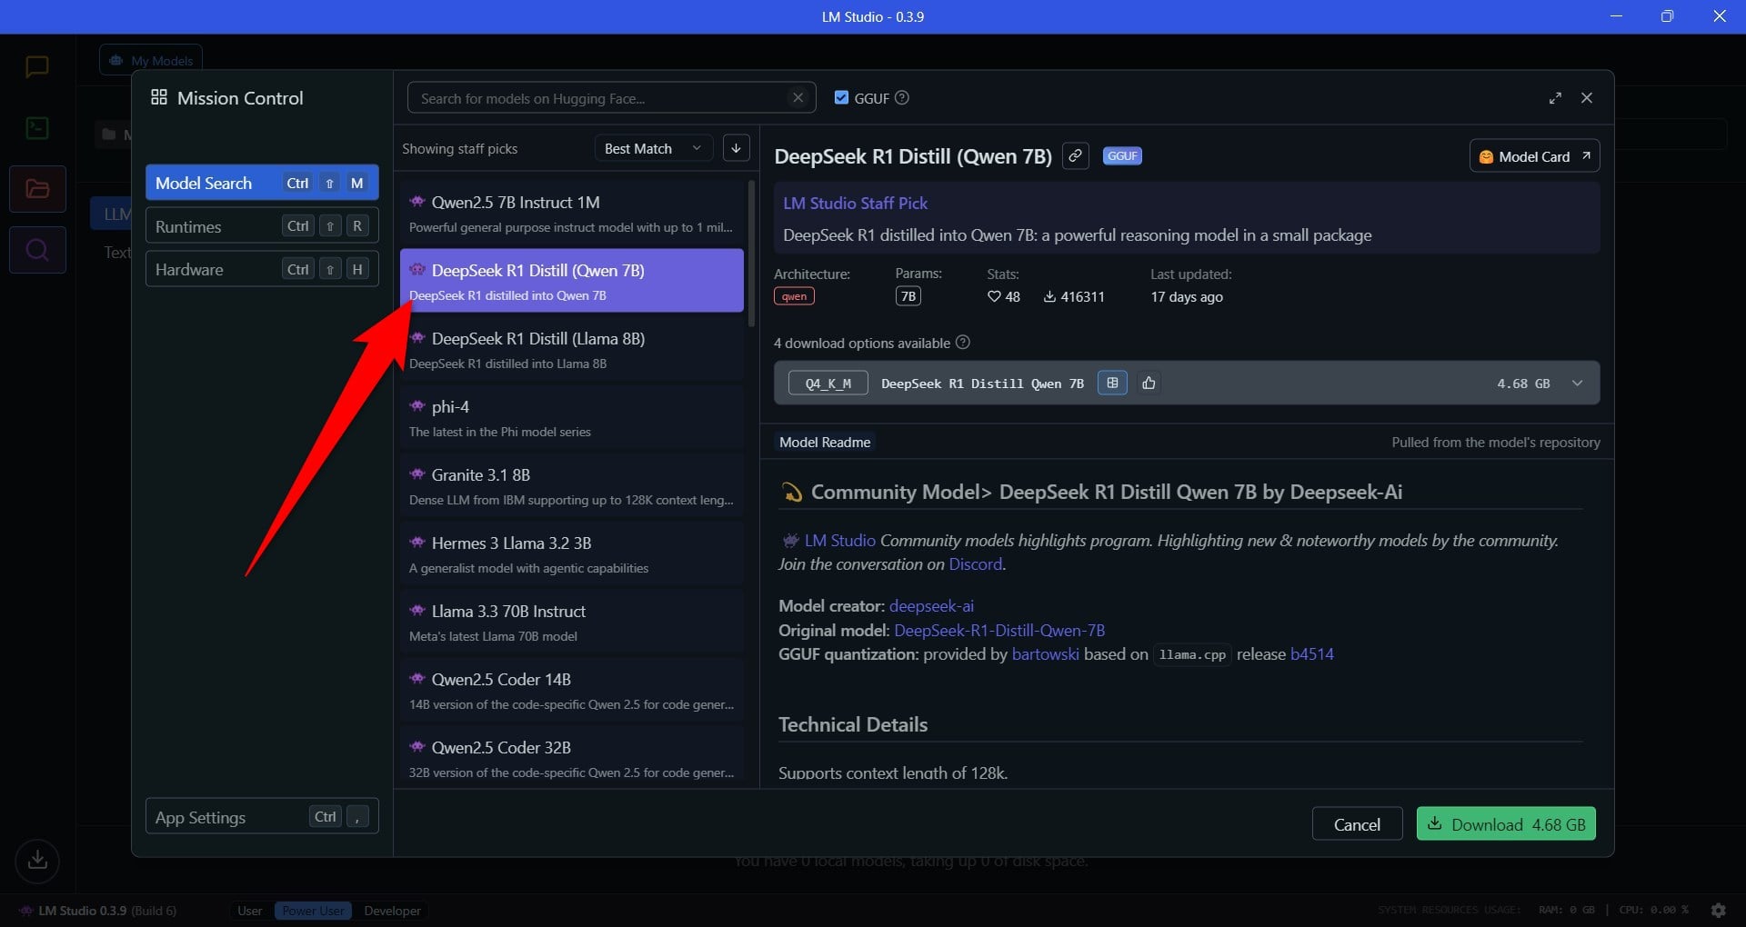Image resolution: width=1746 pixels, height=927 pixels.
Task: Click the GGUF help question mark icon
Action: (x=902, y=97)
